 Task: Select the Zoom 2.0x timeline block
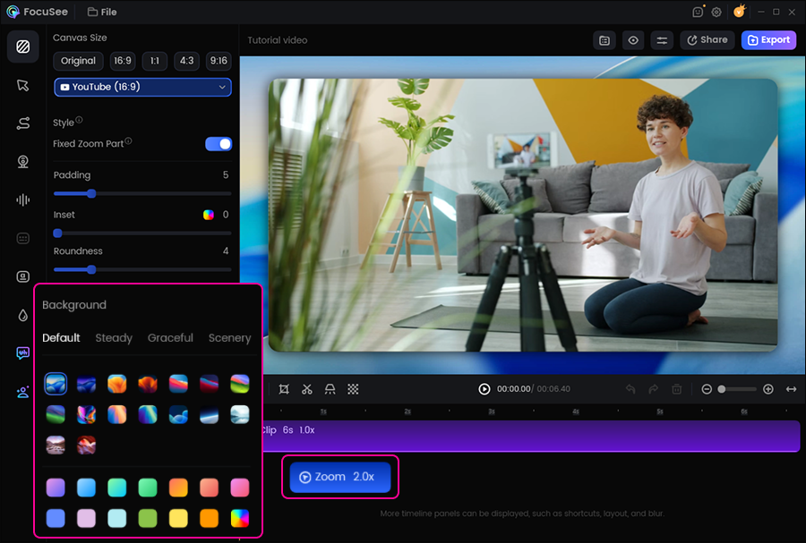pyautogui.click(x=340, y=477)
